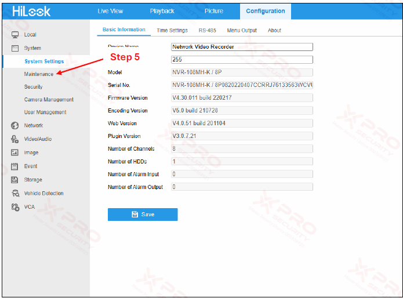This screenshot has width=403, height=298.
Task: Click the Event calendar icon
Action: click(15, 166)
